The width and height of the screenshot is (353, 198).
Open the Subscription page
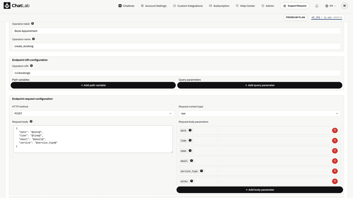219,6
